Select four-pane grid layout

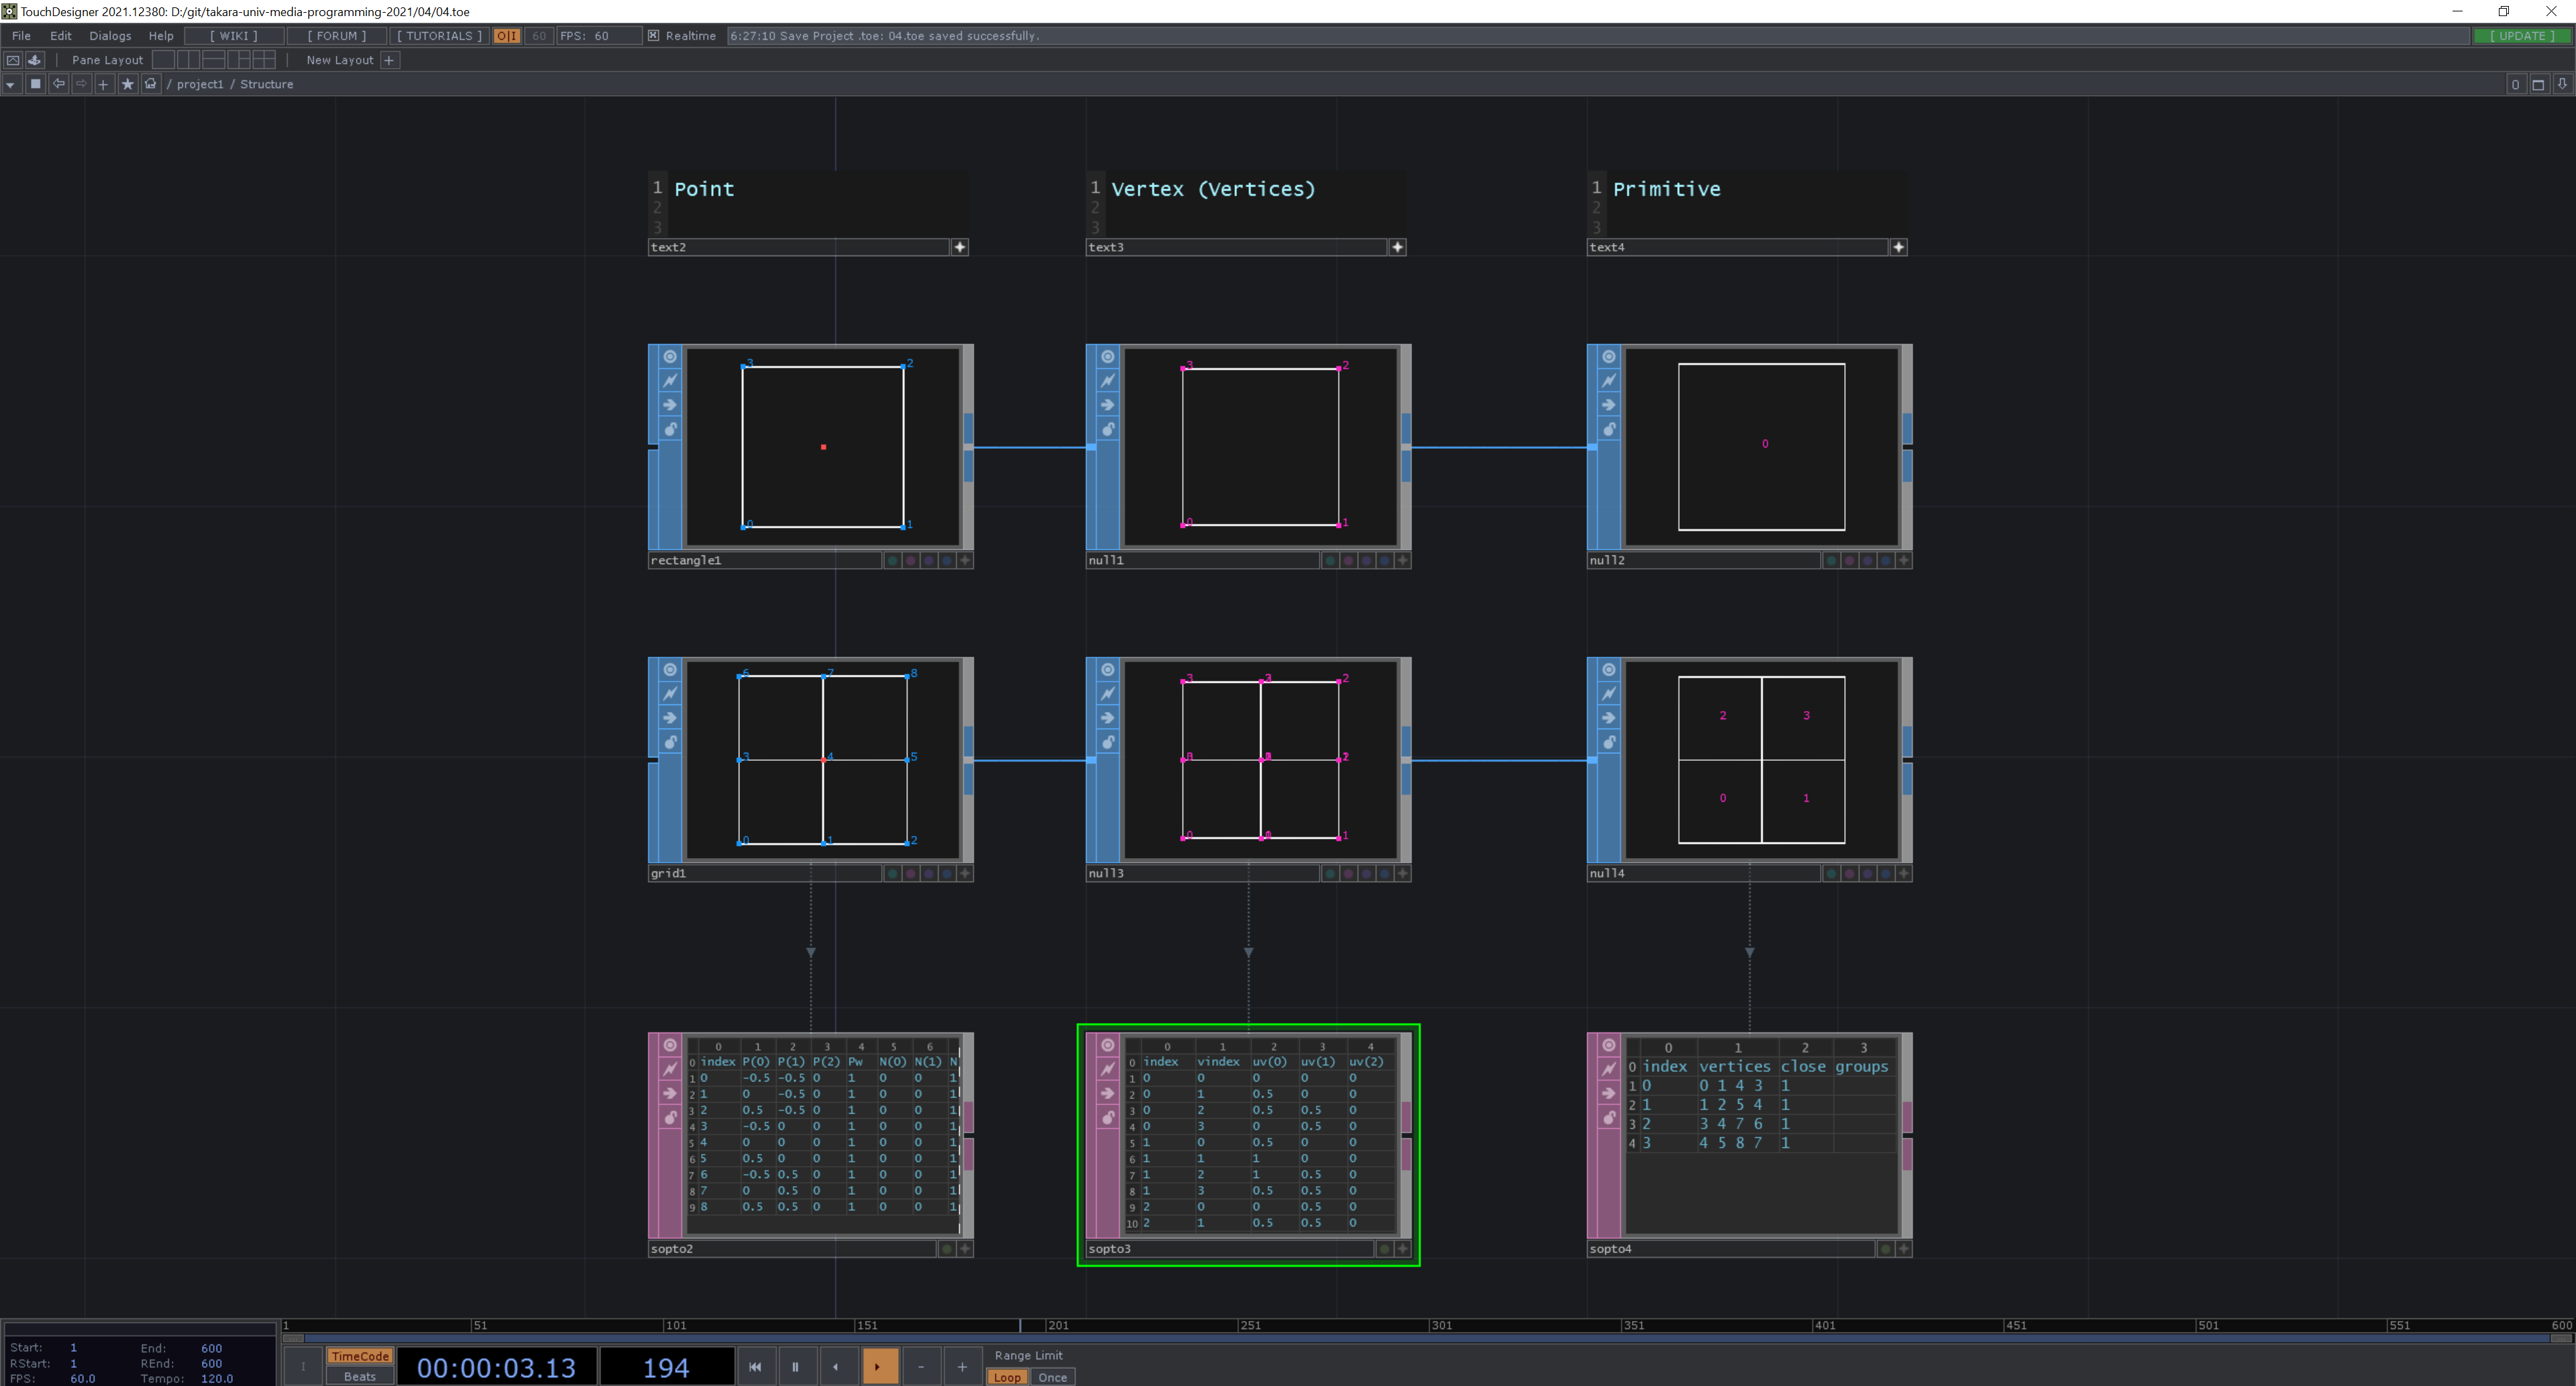coord(264,60)
